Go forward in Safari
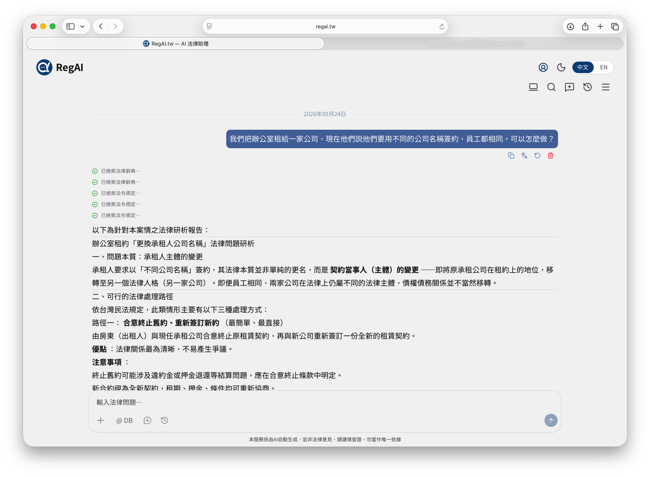The height and width of the screenshot is (477, 650). click(115, 26)
